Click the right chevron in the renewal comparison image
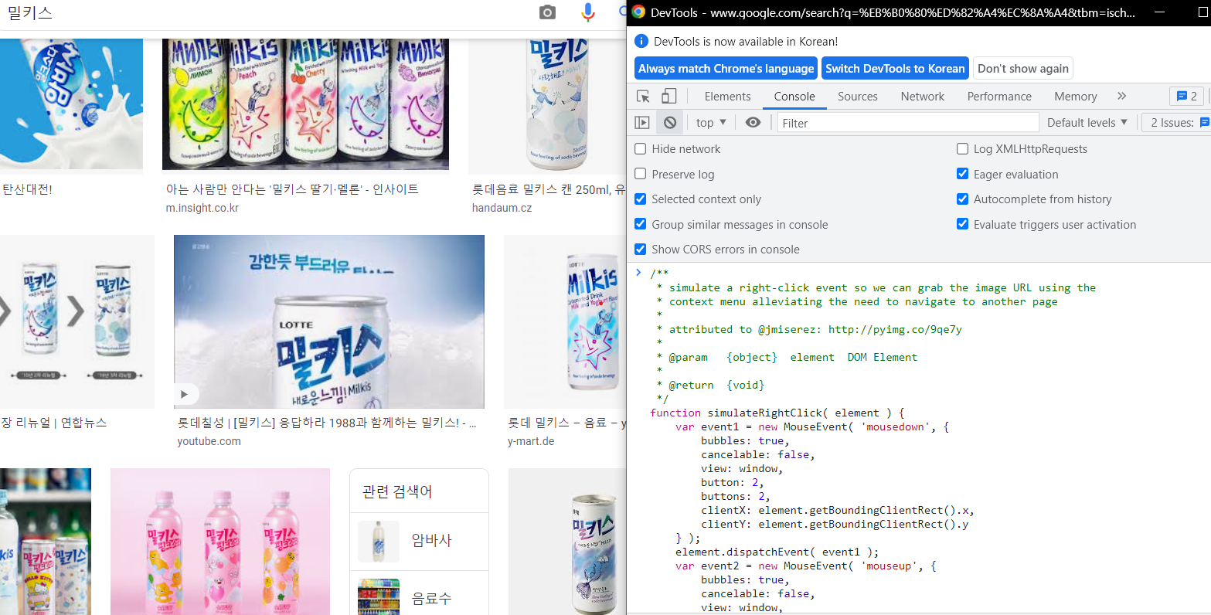 click(x=75, y=312)
